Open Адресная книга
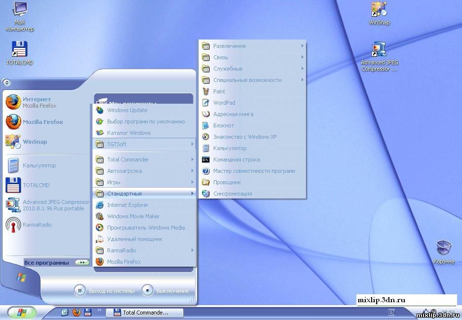 tap(252, 114)
